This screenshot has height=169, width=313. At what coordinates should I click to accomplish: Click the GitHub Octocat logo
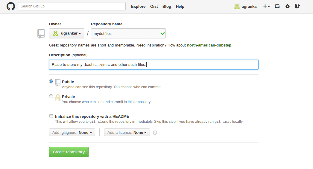11,6
